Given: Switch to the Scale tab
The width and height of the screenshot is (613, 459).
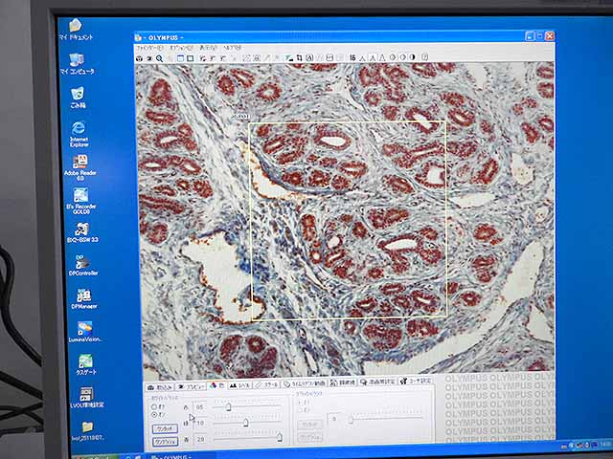Looking at the screenshot, I should point(267,384).
